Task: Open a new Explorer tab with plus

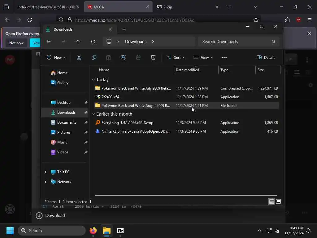Action: coord(124,29)
